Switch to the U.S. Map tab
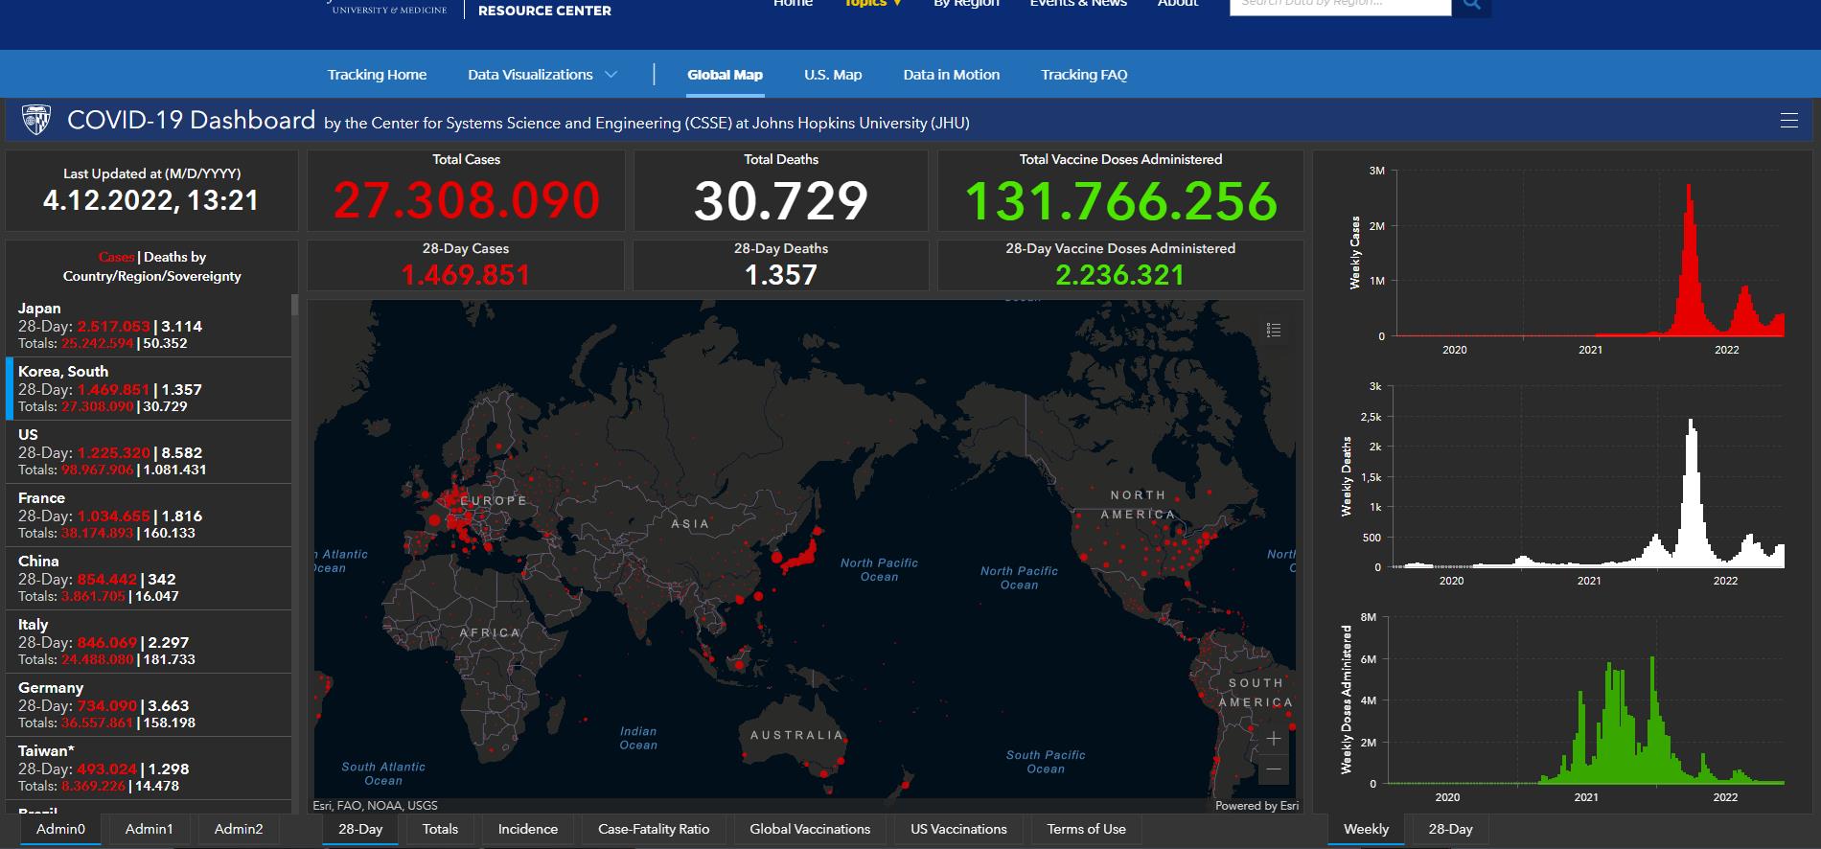This screenshot has height=849, width=1821. 832,75
